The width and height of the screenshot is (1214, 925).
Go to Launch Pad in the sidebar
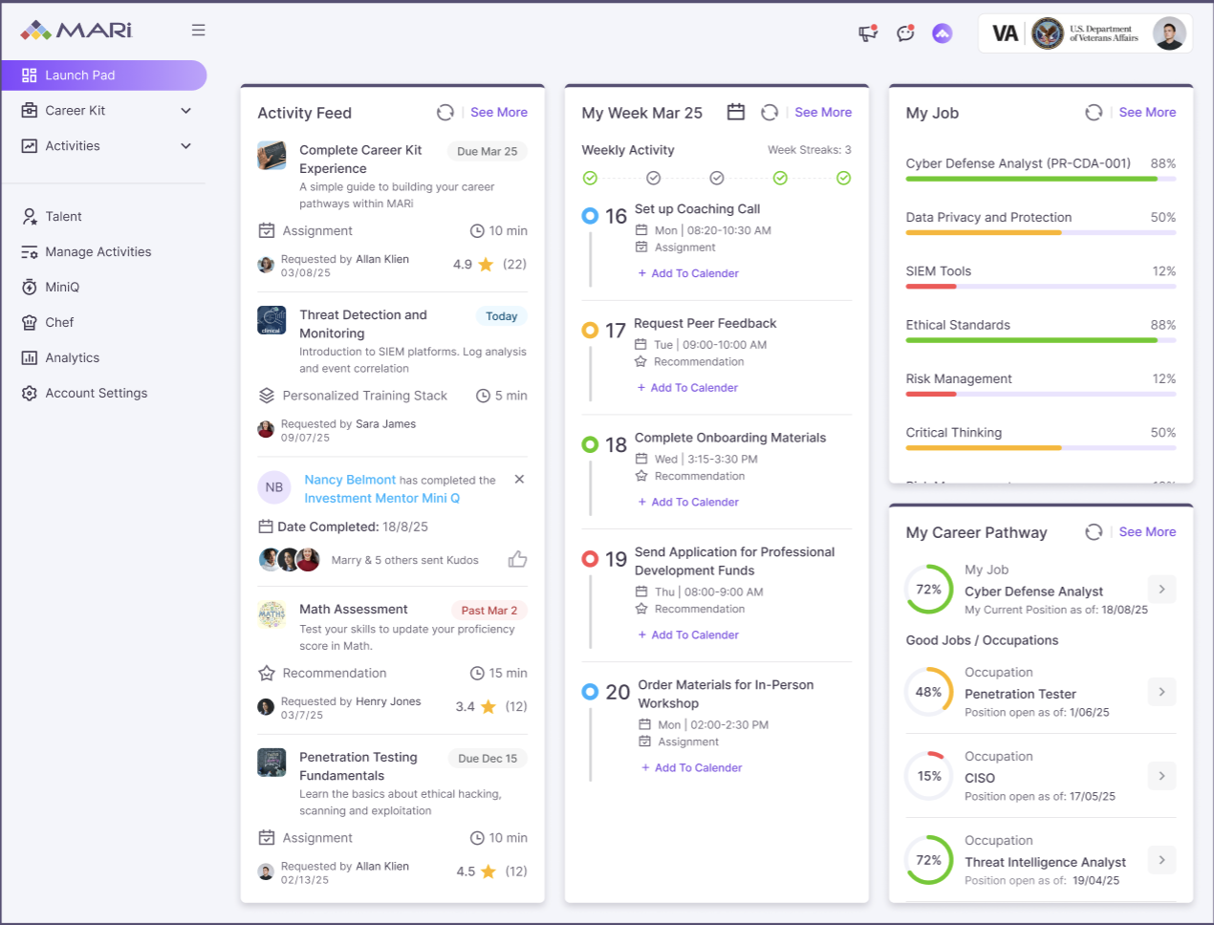click(x=104, y=75)
